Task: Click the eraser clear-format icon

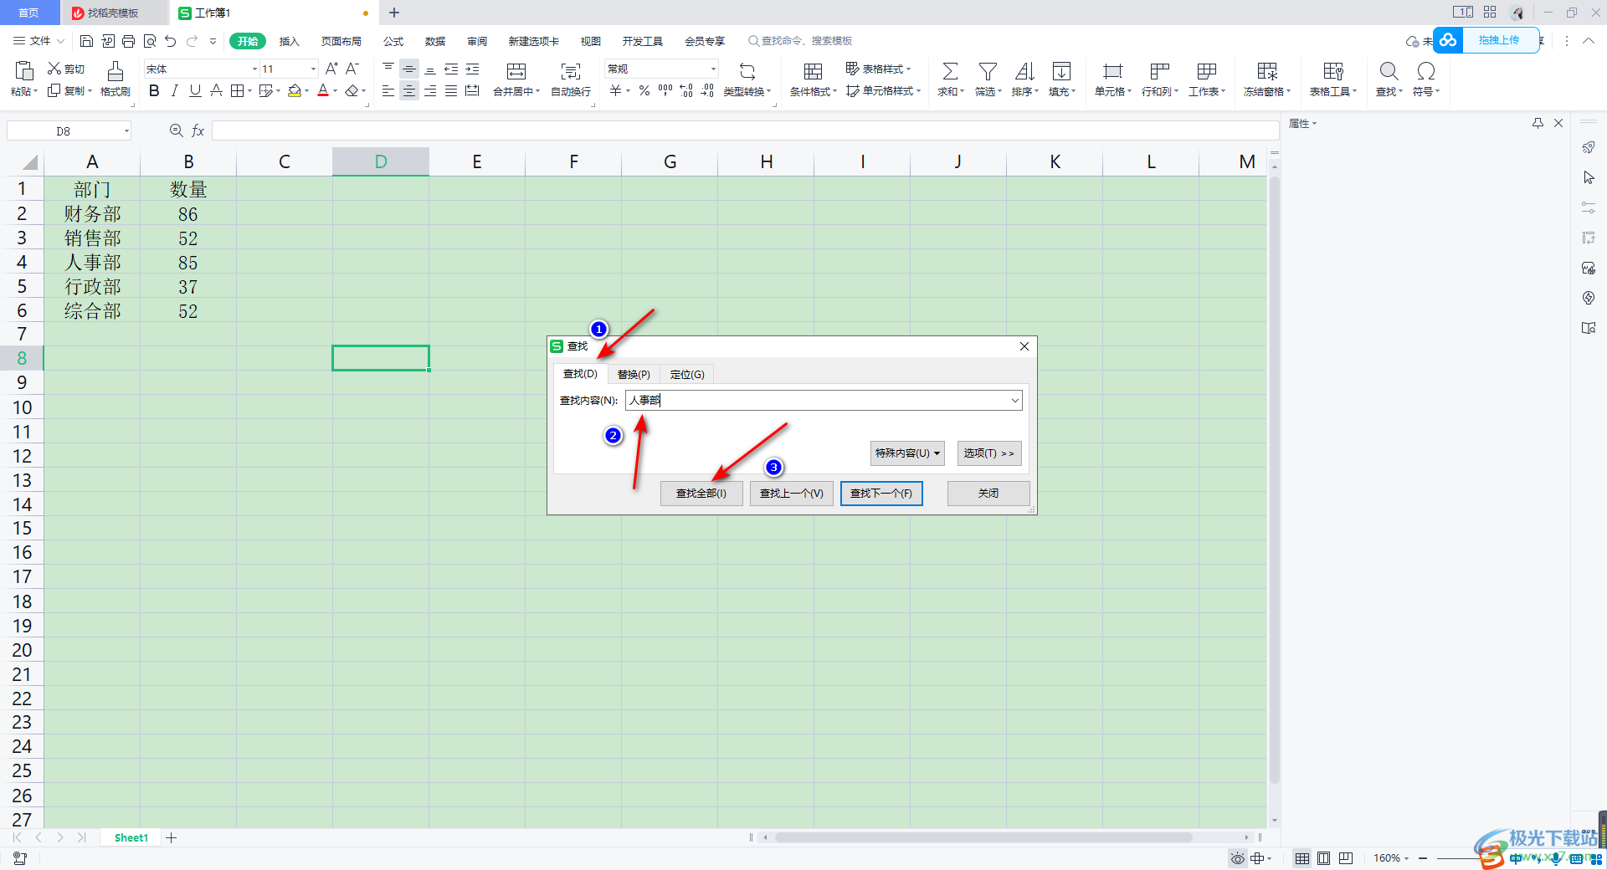Action: pos(352,90)
